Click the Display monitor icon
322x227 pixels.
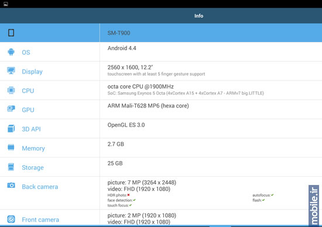[11, 71]
